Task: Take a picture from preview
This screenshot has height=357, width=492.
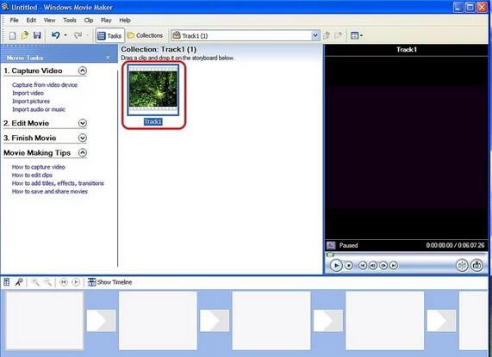Action: (x=476, y=266)
